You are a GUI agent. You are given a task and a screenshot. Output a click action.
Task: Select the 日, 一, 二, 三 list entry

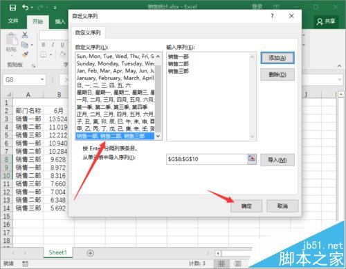(x=115, y=86)
